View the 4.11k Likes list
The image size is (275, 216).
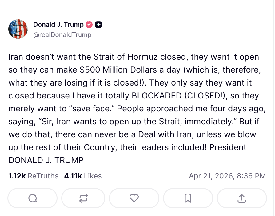(83, 176)
